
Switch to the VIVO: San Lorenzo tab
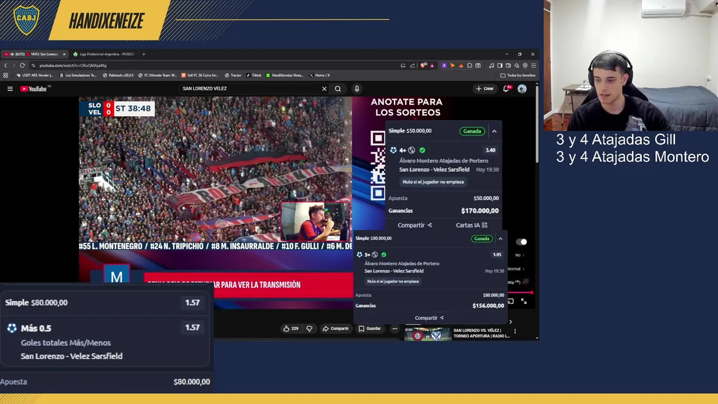(x=35, y=54)
